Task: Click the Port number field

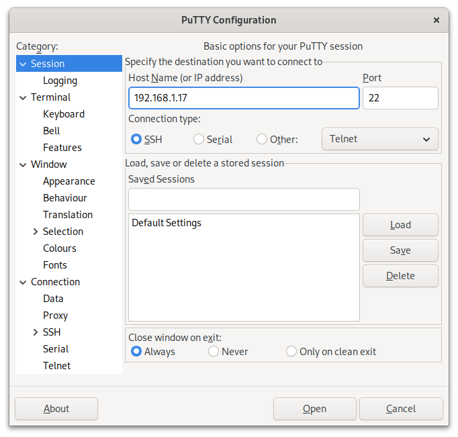Action: [400, 98]
